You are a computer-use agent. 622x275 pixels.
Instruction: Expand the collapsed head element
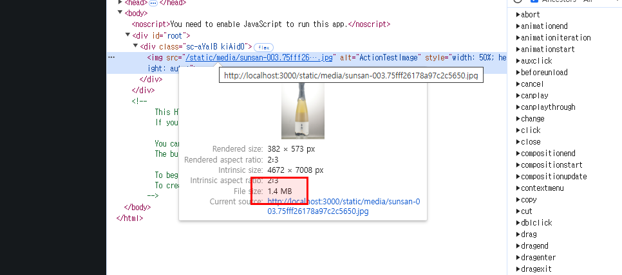point(120,3)
